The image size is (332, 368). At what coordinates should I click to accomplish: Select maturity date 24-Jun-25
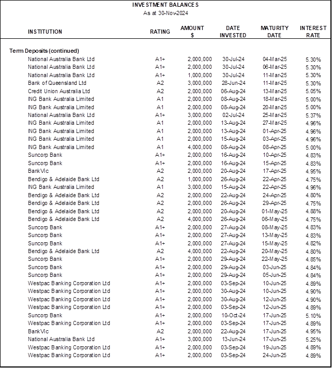275,356
